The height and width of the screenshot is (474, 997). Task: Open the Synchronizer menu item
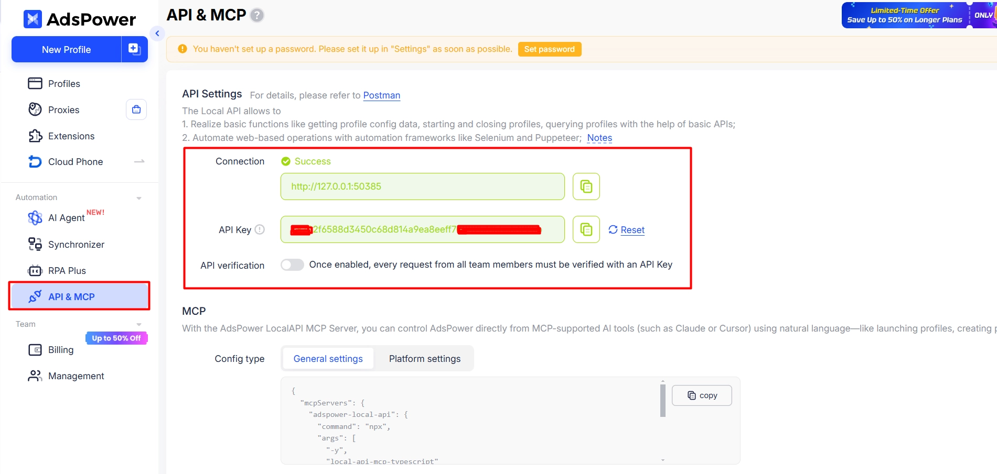(x=76, y=245)
